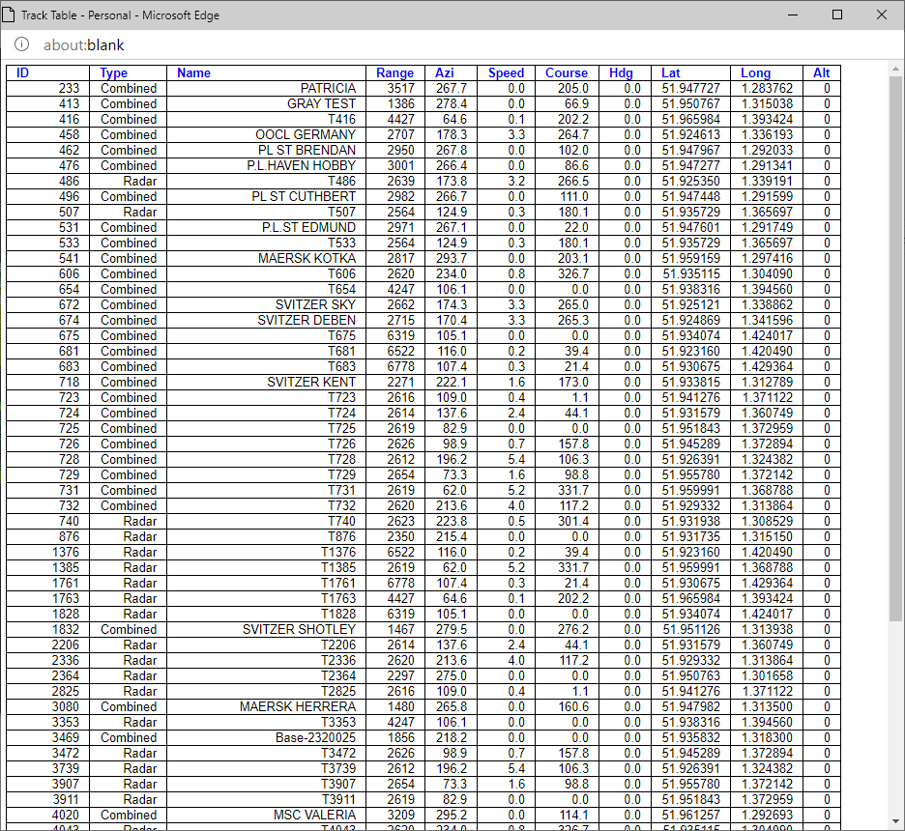Maximize the Track Table window
The width and height of the screenshot is (905, 831).
(837, 14)
